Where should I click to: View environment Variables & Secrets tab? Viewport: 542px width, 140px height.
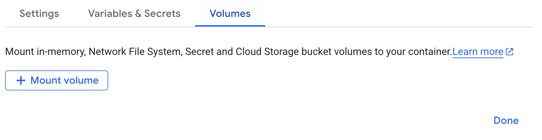(134, 14)
